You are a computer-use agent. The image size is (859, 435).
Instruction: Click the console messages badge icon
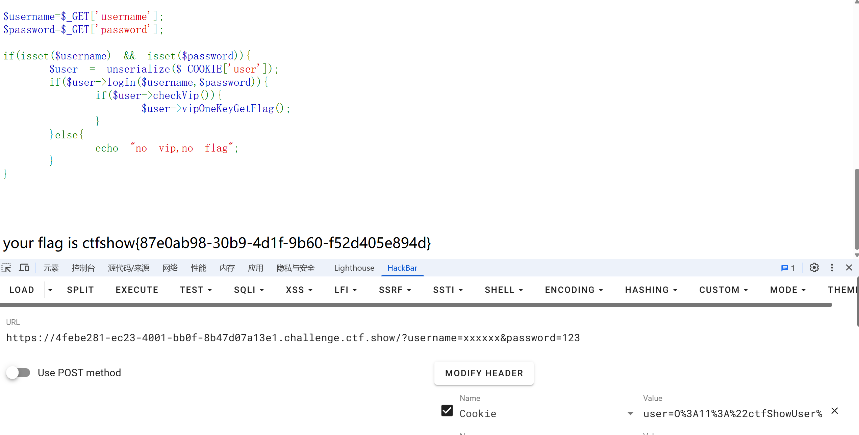[788, 268]
